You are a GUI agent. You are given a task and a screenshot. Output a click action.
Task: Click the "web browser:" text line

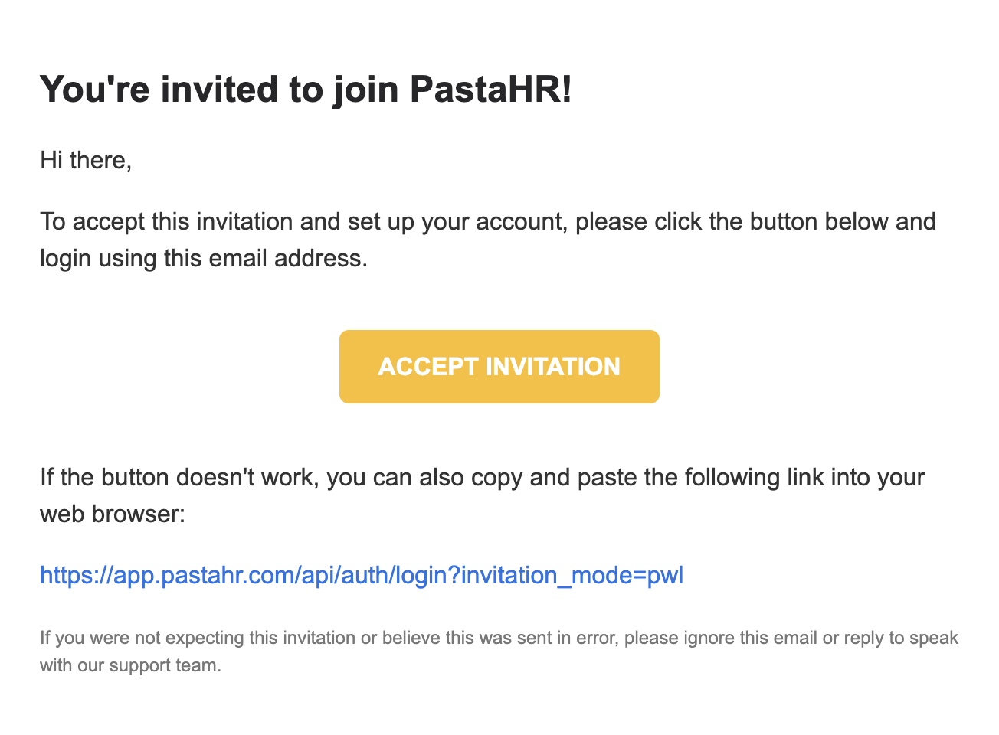pyautogui.click(x=113, y=514)
